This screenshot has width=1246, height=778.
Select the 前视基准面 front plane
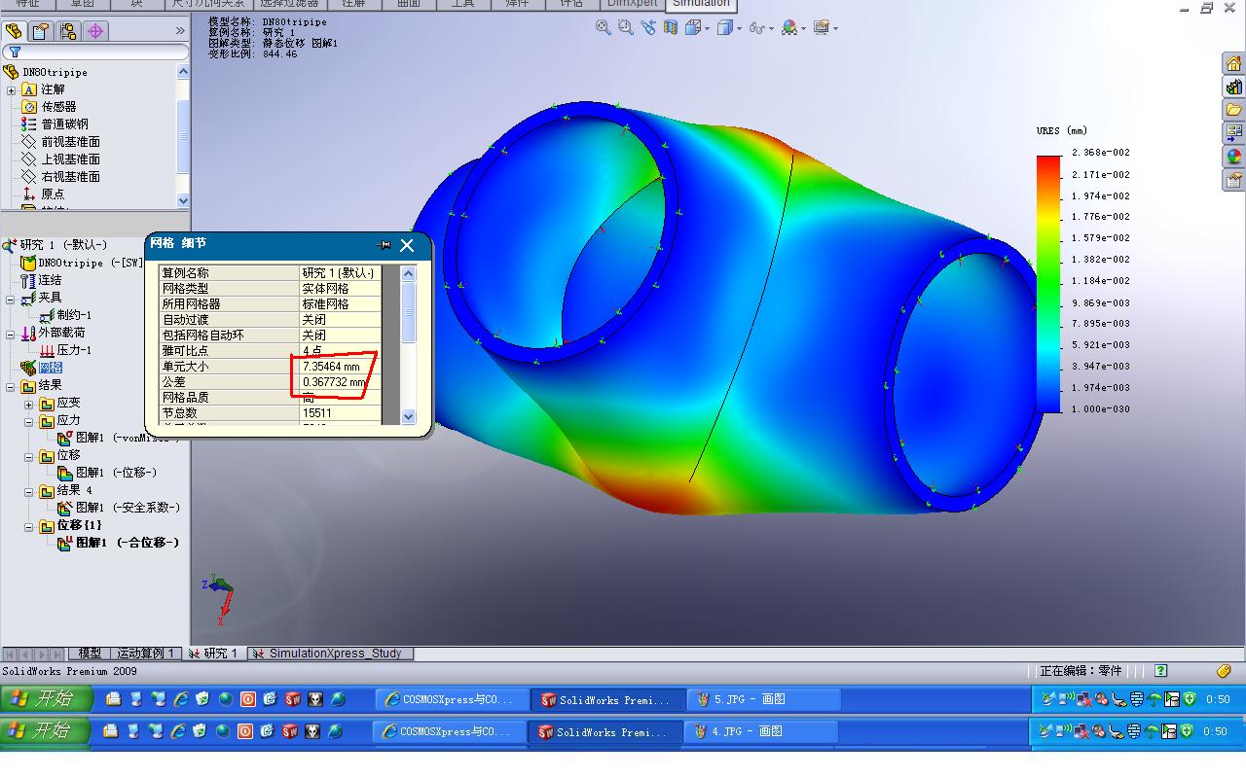(70, 142)
